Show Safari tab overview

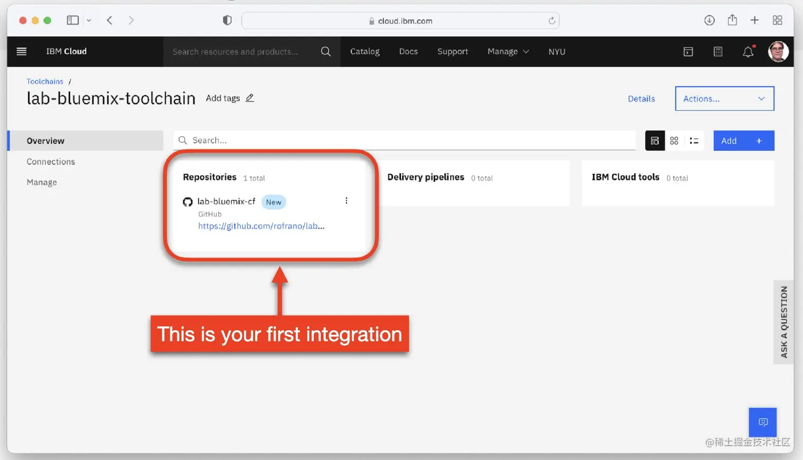point(778,20)
